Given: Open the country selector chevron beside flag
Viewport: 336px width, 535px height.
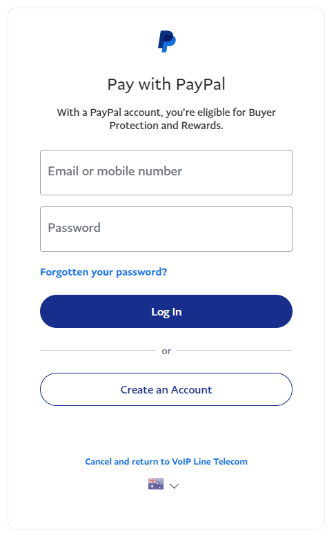Looking at the screenshot, I should (x=174, y=486).
